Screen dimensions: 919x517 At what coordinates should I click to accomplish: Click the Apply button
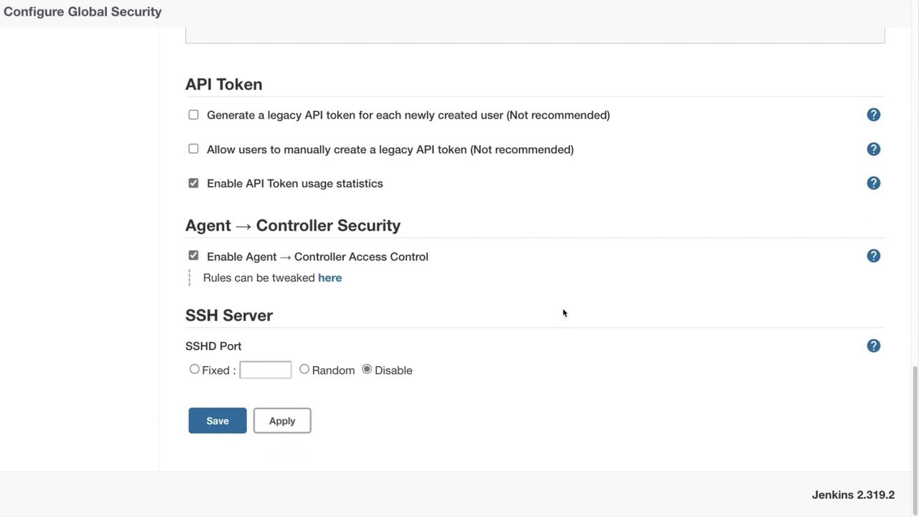[x=282, y=421]
